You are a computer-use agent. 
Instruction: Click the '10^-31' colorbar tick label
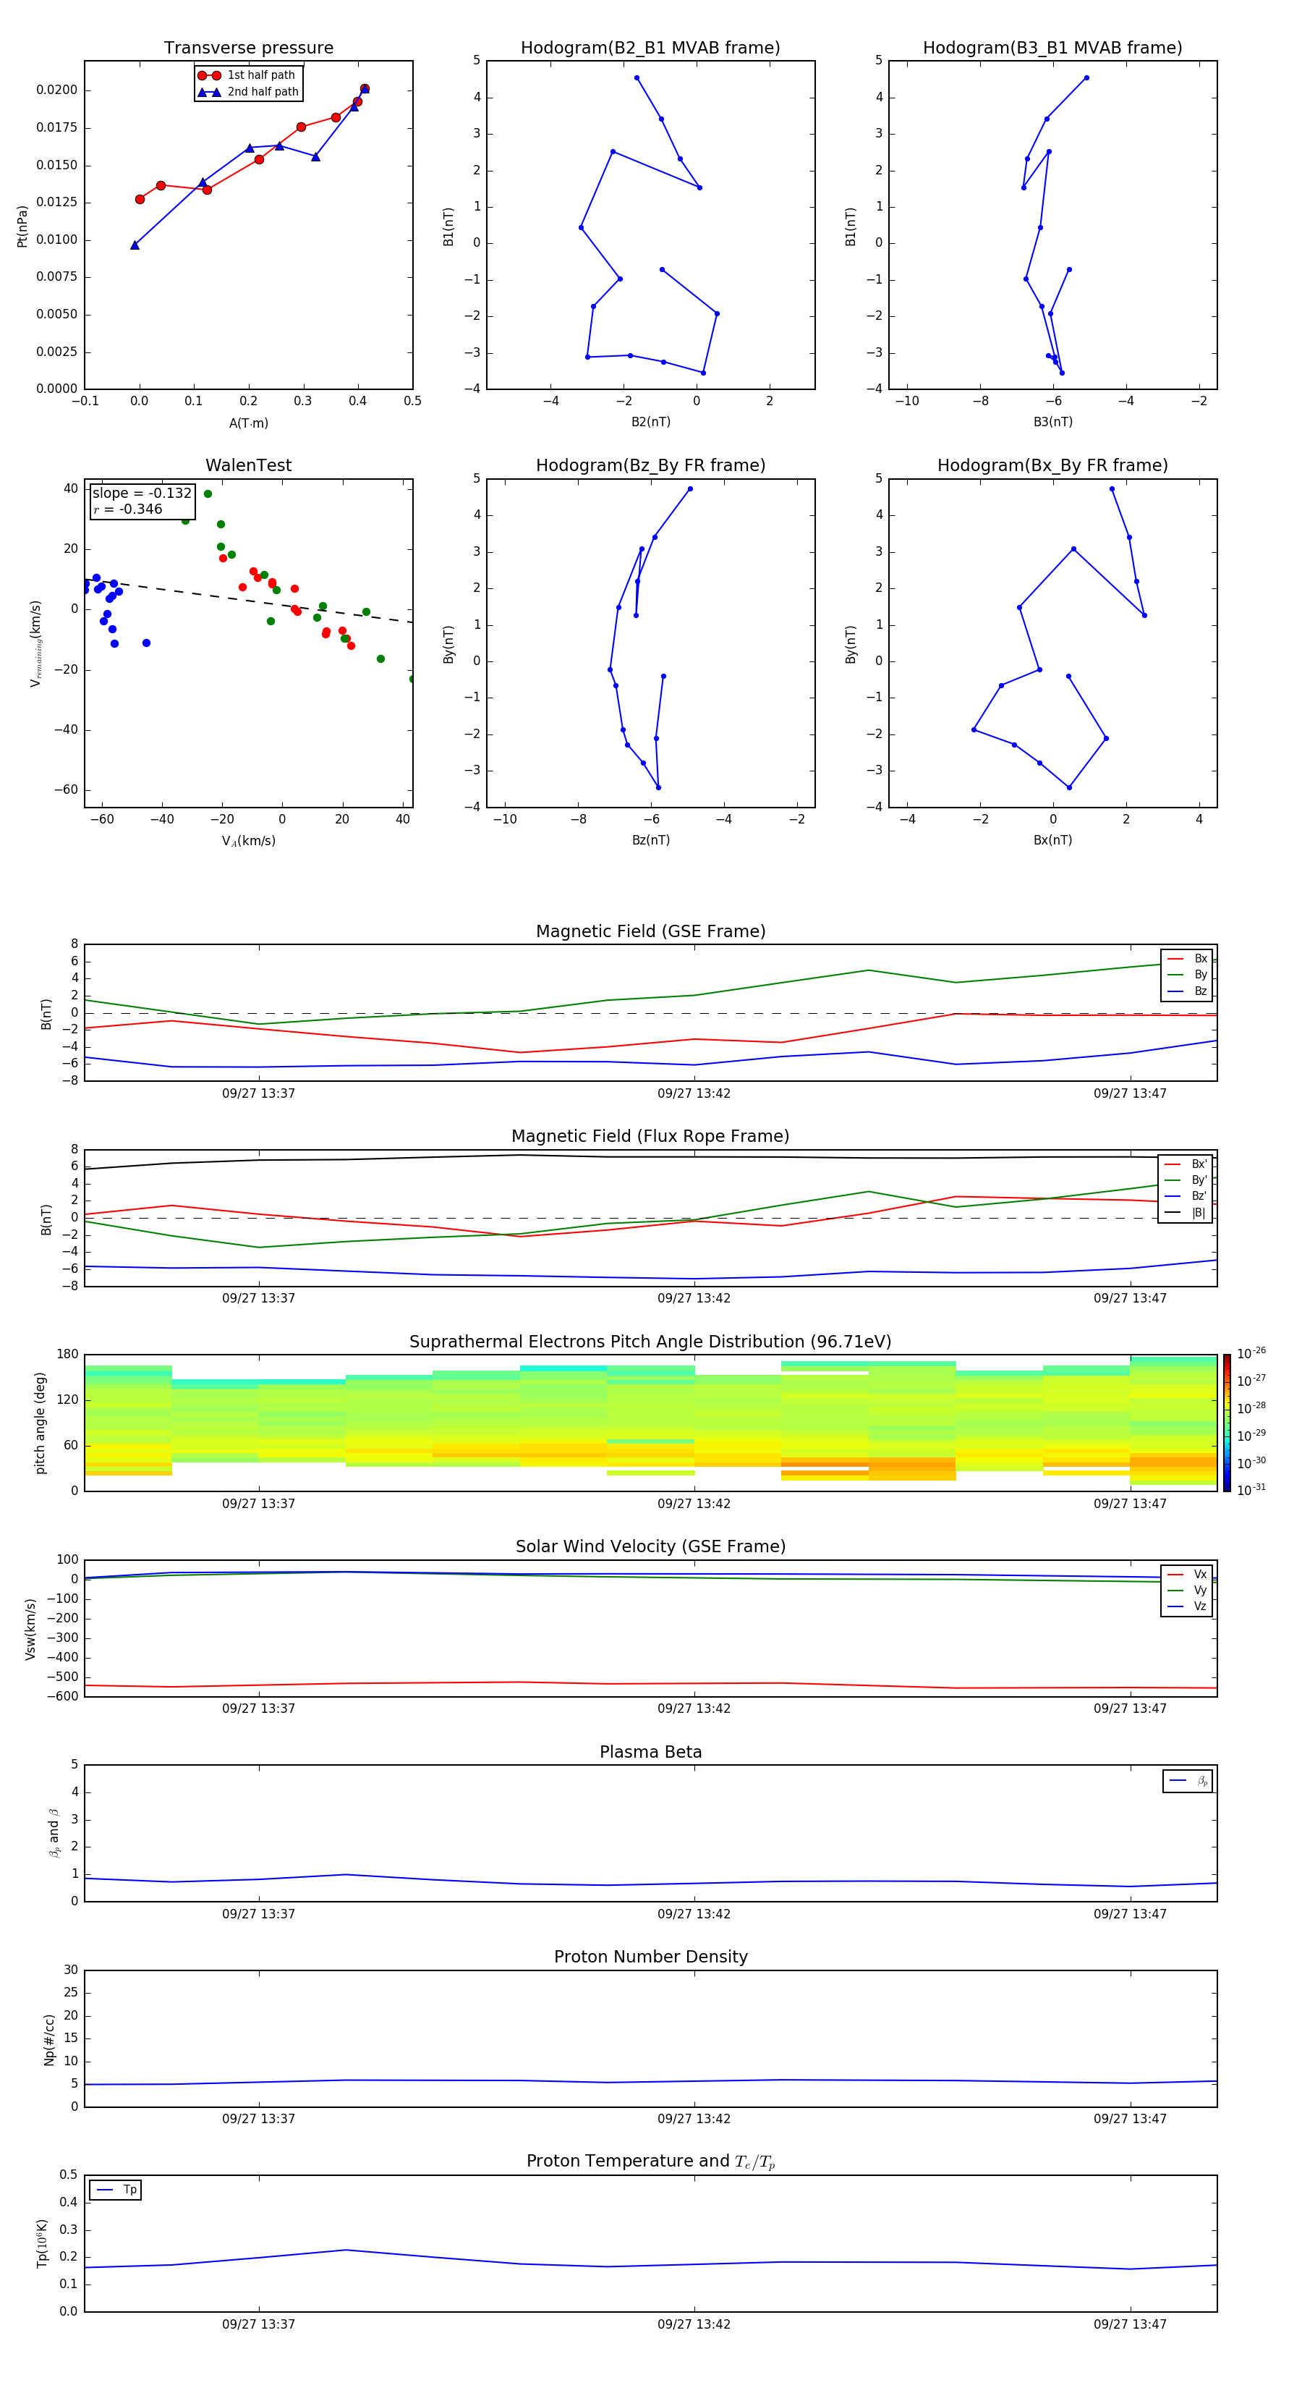(1251, 1490)
